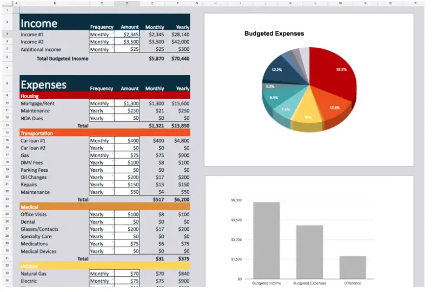Select the Natural Gas amount cell $70
Screen dimensions: 438x292
click(127, 274)
